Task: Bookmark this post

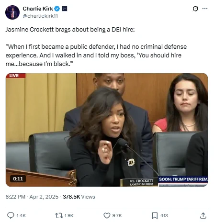Action: (155, 216)
